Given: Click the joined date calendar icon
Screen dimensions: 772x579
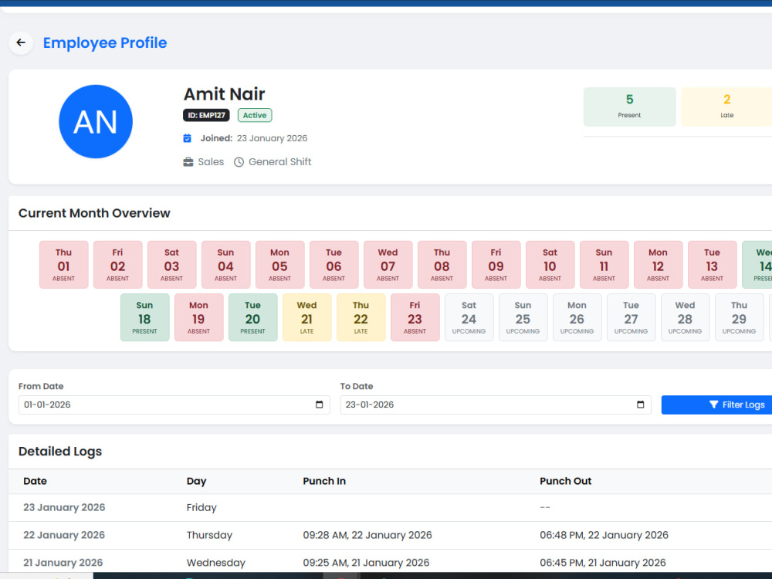Looking at the screenshot, I should click(187, 138).
